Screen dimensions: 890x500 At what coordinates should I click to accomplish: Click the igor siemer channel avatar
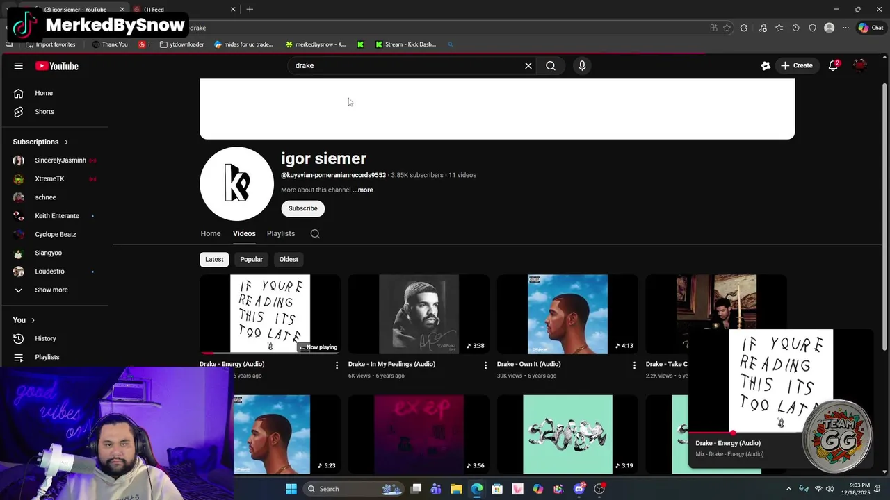236,184
